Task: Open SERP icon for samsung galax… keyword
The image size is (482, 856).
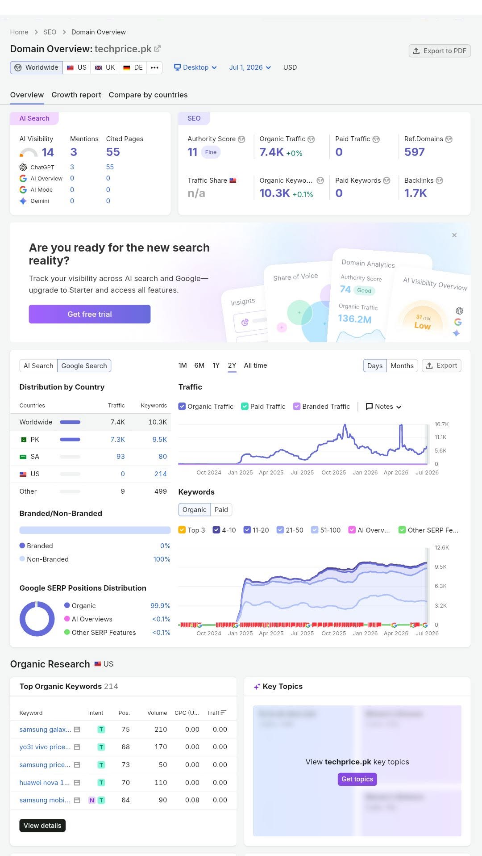Action: [77, 730]
